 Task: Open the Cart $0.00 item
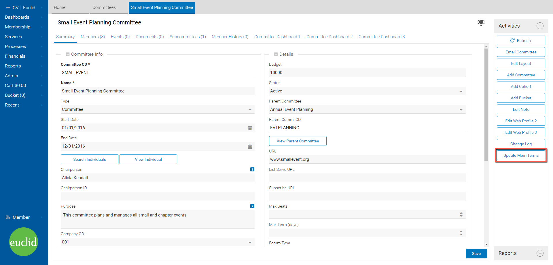tap(24, 86)
